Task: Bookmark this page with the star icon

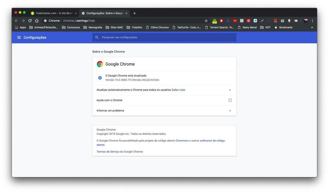Action: point(206,21)
